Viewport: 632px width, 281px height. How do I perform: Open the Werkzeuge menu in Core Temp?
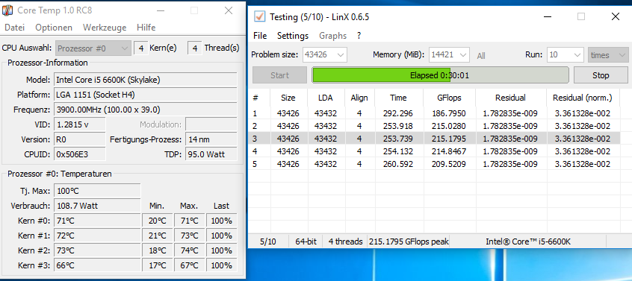click(x=105, y=28)
